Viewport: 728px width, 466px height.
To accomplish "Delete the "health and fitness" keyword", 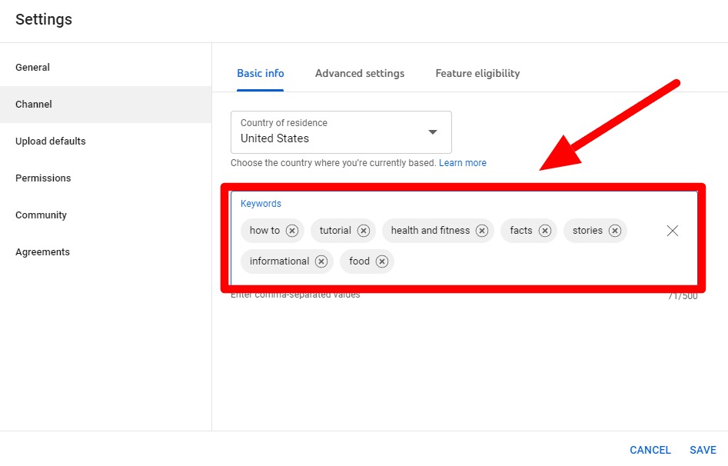I will (x=482, y=231).
